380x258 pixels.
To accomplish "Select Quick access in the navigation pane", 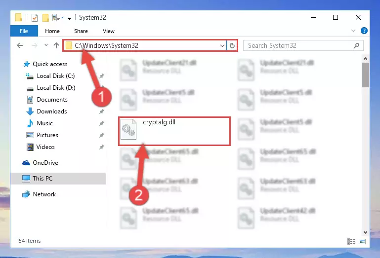I will coord(50,64).
